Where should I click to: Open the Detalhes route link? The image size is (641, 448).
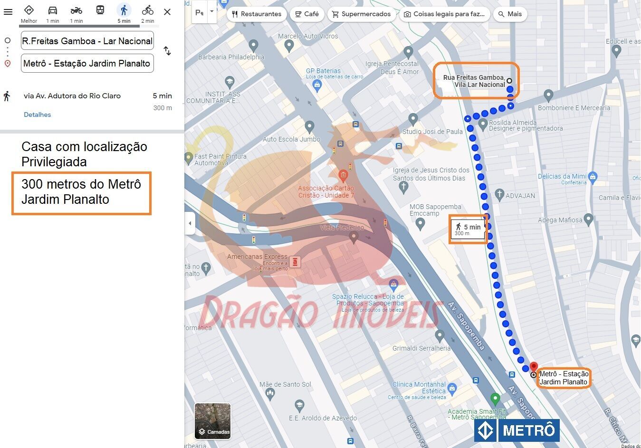[37, 114]
